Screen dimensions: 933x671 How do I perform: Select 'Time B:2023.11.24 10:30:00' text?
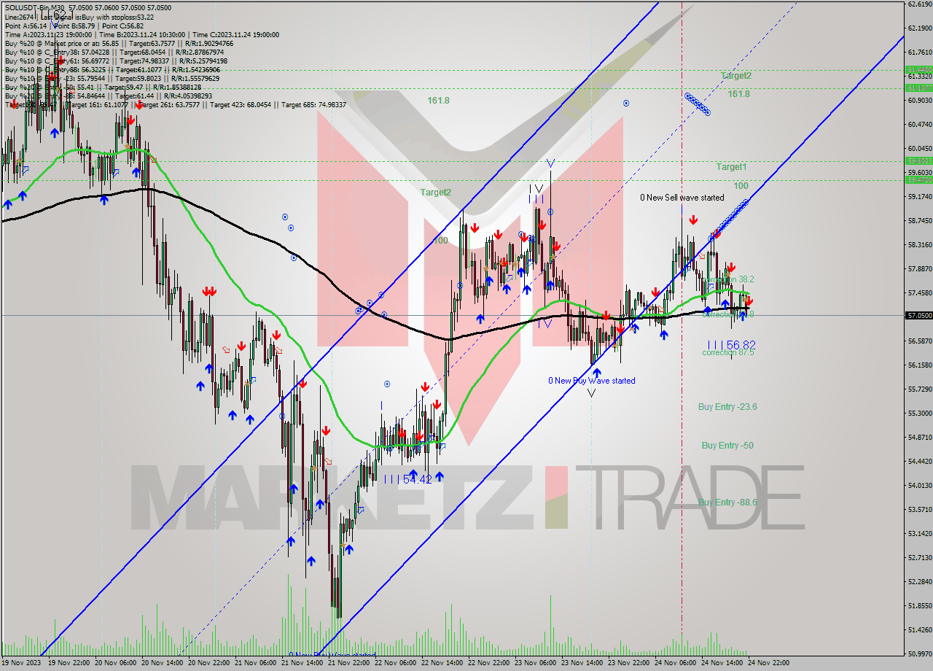(x=143, y=34)
